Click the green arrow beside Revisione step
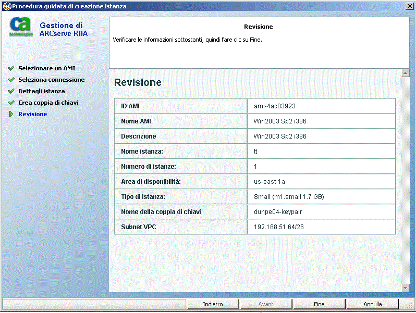416x313 pixels. tap(11, 114)
